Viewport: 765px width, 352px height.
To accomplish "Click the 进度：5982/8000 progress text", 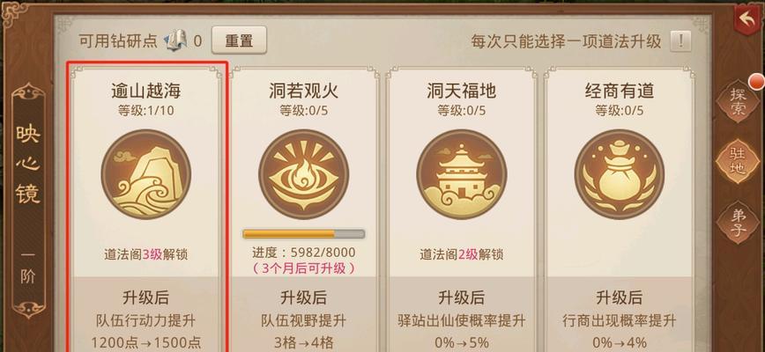I will click(303, 253).
